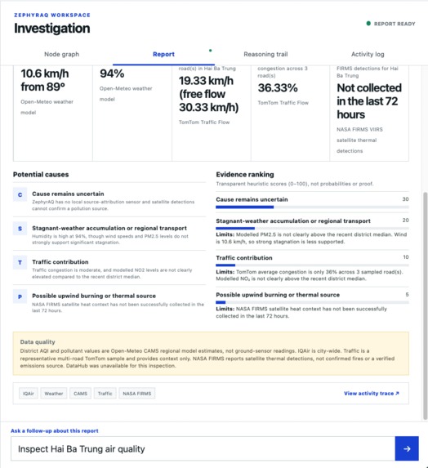Click 'Not collected in the last 72 hours'
This screenshot has width=428, height=468.
coord(369,101)
